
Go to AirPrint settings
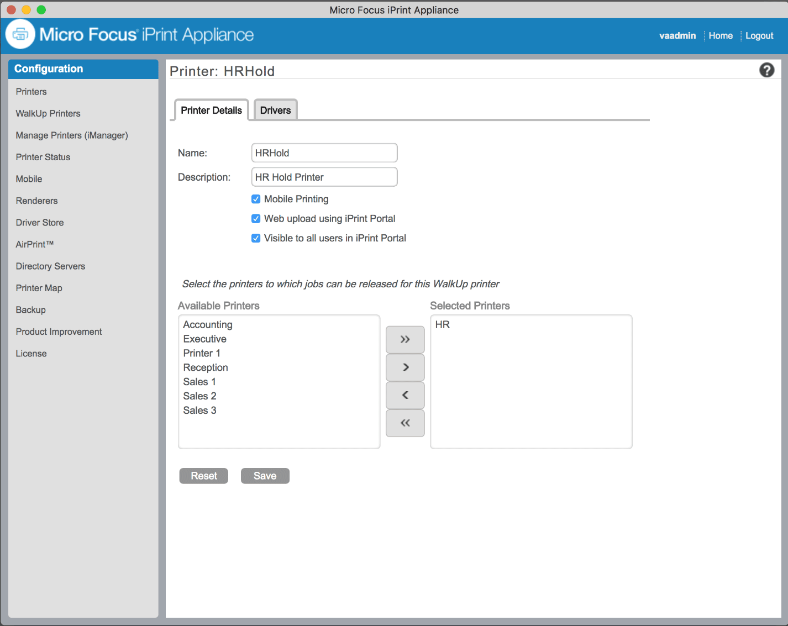35,244
